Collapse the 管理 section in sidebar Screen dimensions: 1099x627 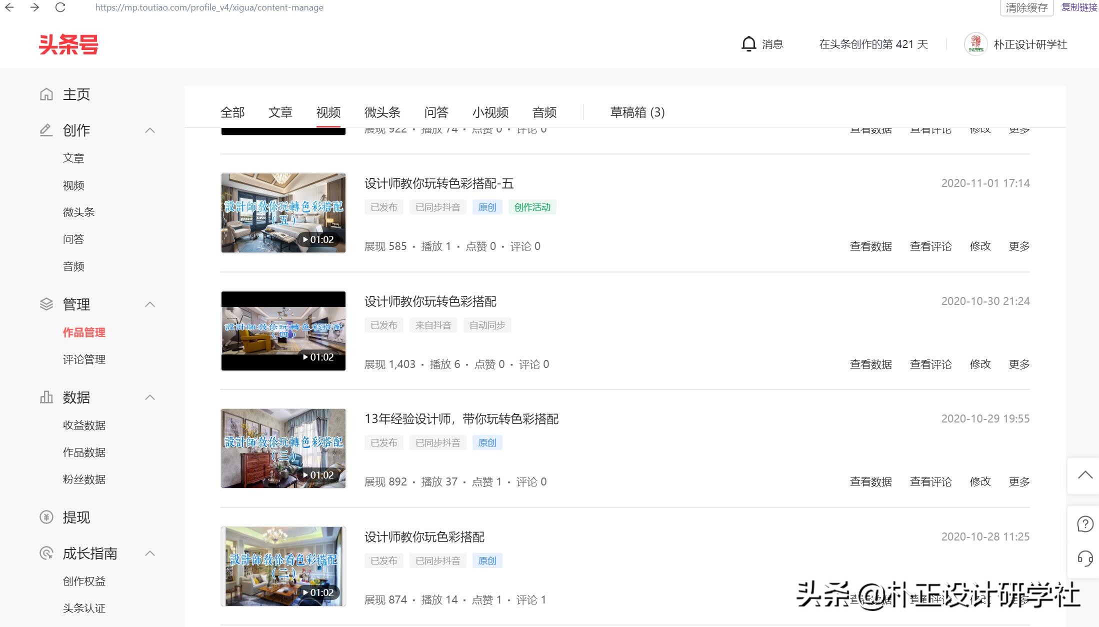(x=150, y=304)
